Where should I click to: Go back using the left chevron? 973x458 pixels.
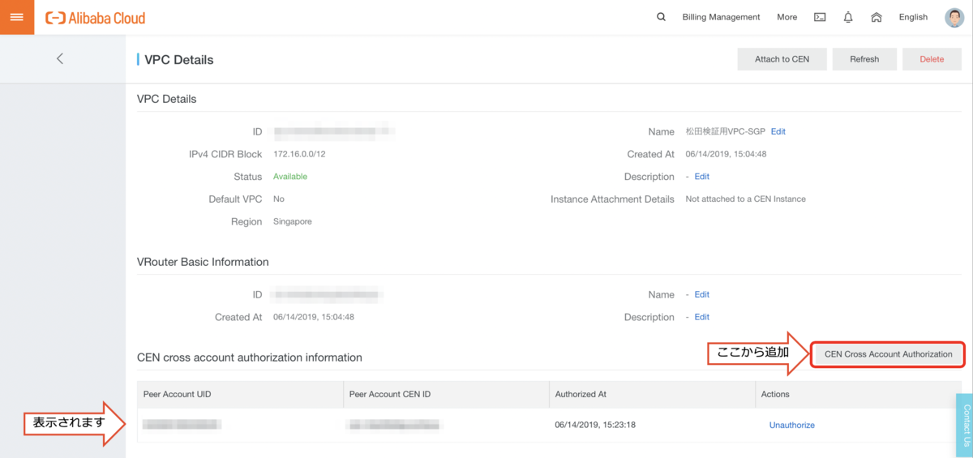60,58
